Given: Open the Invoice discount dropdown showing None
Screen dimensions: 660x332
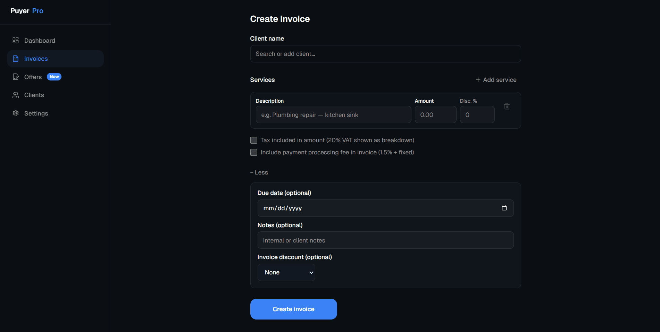Looking at the screenshot, I should 286,272.
